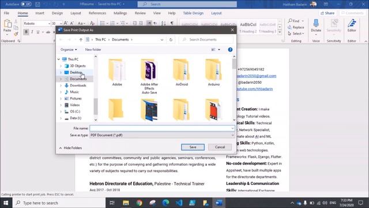Expand the Downloads tree node
This screenshot has height=208, width=369.
click(x=61, y=86)
